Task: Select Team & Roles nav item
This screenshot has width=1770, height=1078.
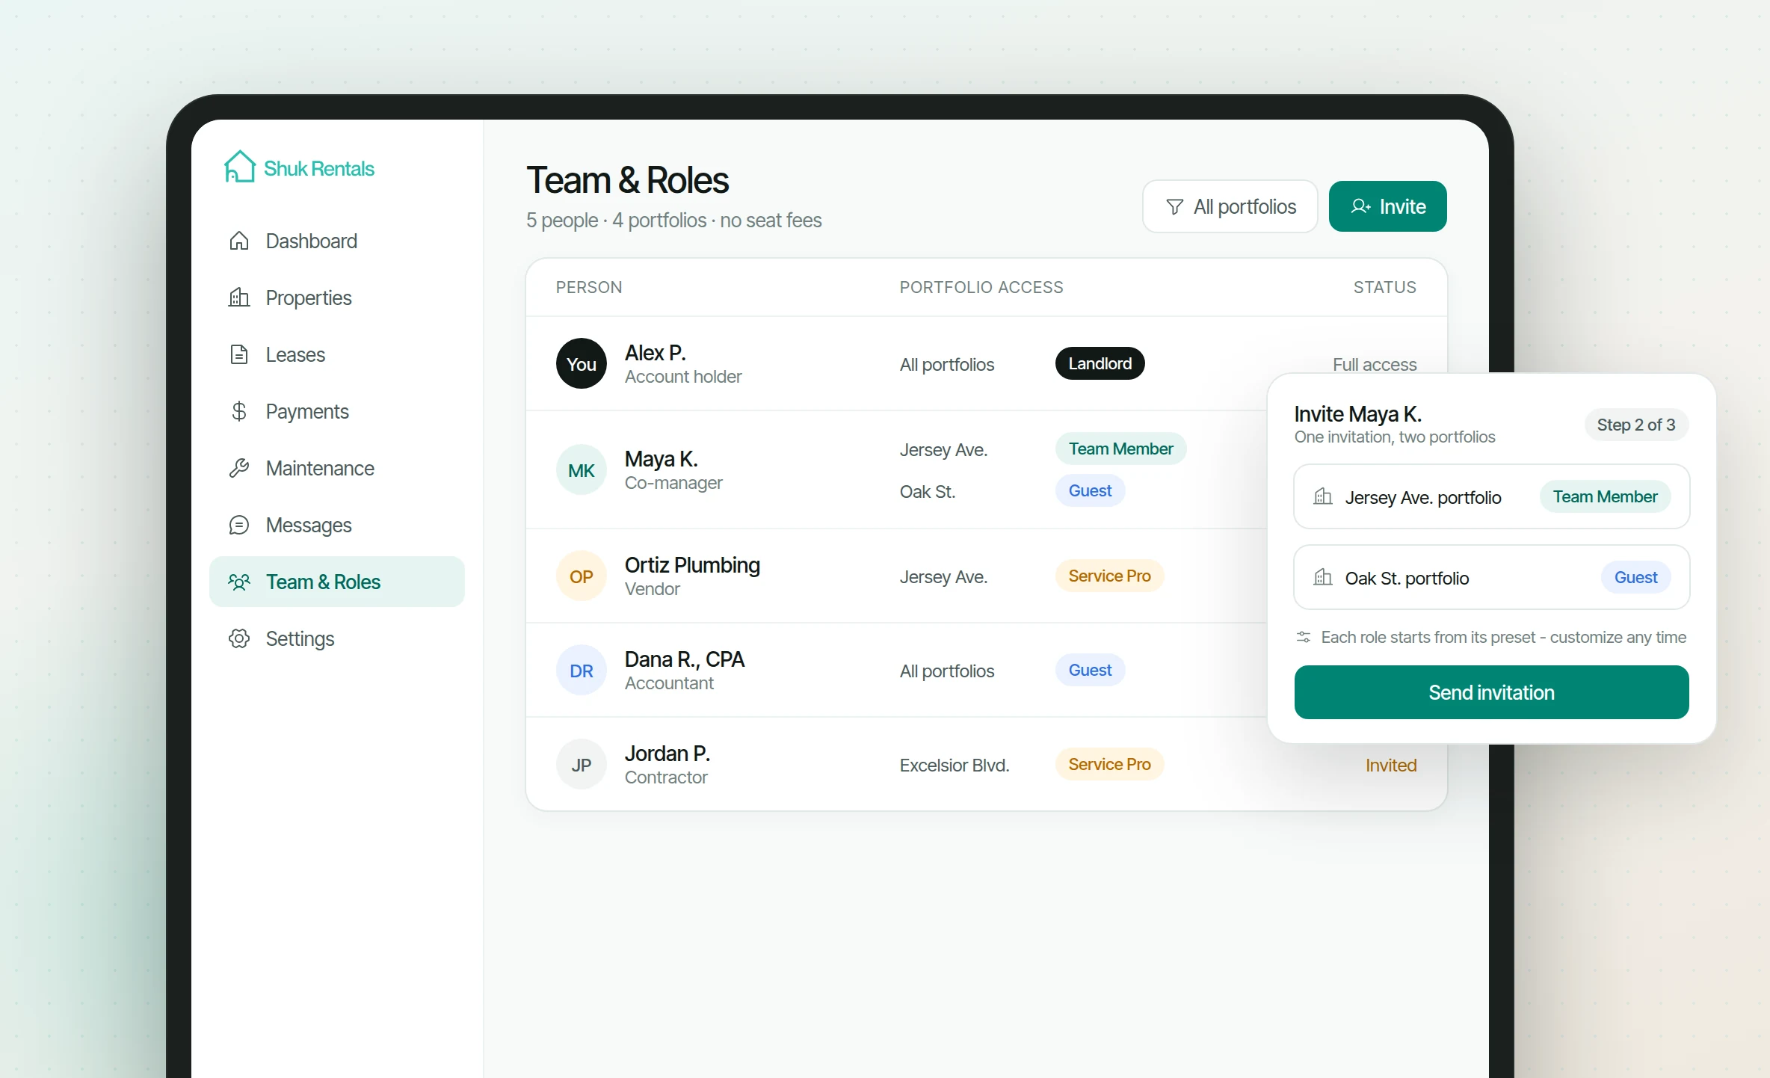Action: (x=336, y=582)
